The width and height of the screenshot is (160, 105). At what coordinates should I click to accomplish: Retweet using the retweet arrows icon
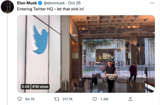coord(57,99)
